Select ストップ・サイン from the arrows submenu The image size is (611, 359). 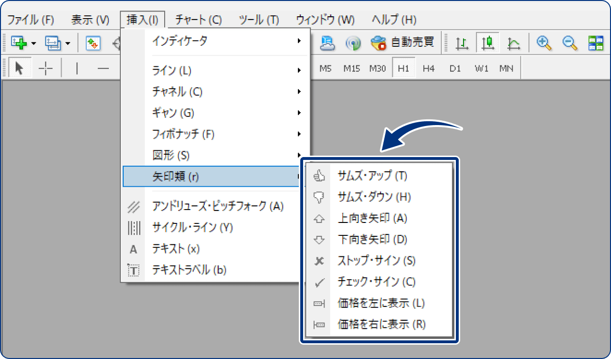(377, 261)
